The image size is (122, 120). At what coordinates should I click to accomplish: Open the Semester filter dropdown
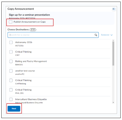click(107, 35)
